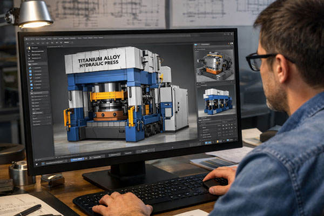The width and height of the screenshot is (324, 216).
Task: Click the blue tab heading the right panel
Action: pyautogui.click(x=195, y=44)
